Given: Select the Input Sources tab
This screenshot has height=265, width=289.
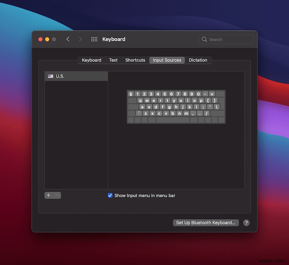Looking at the screenshot, I should point(167,60).
